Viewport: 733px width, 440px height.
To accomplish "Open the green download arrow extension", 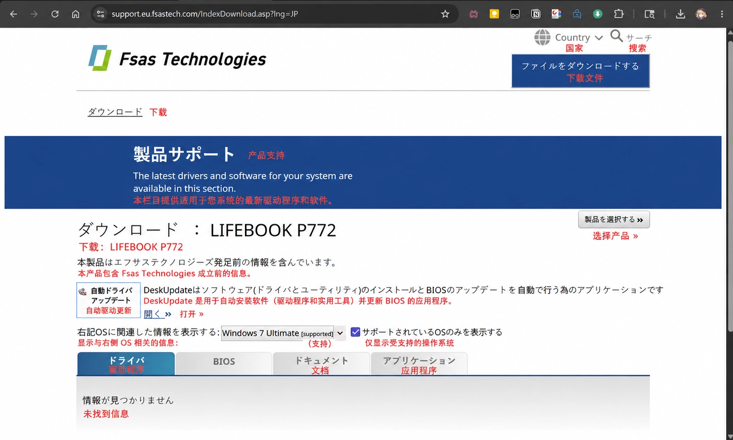I will pos(598,14).
